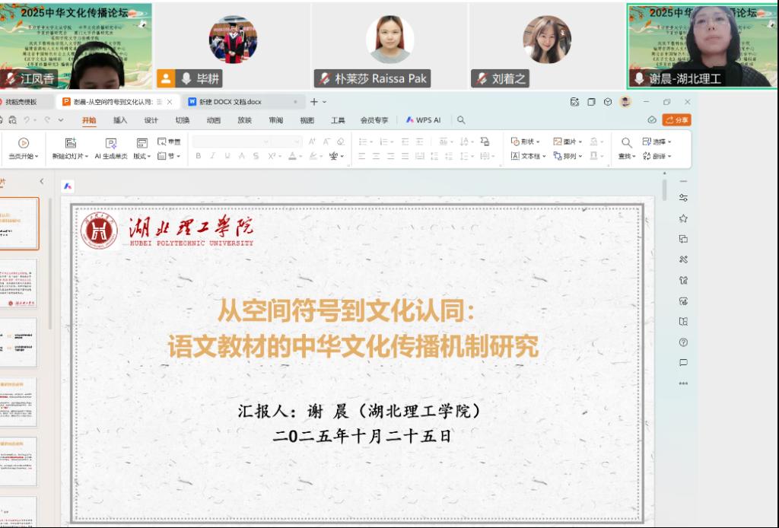Click the star icon in right sidebar
Screen dimensions: 779x528
point(683,218)
